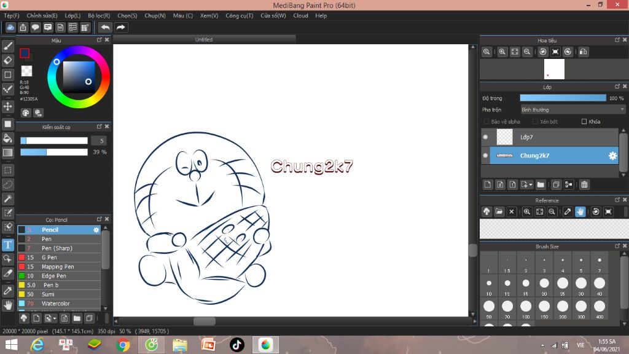Select the Pen (Sharp) brush
The height and width of the screenshot is (354, 629).
pos(58,248)
